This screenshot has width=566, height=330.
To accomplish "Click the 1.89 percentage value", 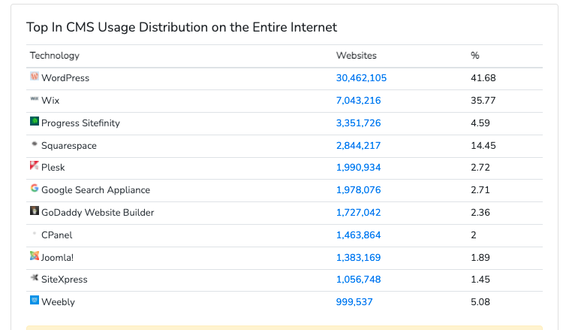I will 480,258.
